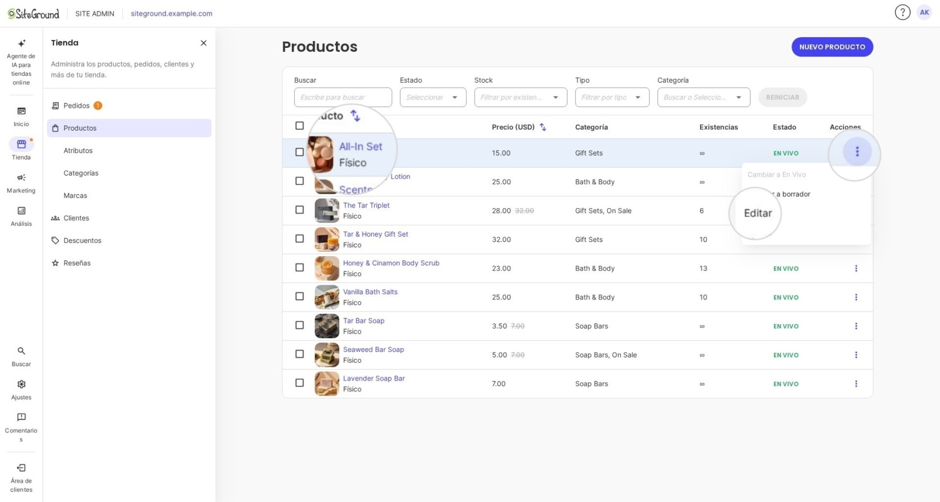Open Lavender Soap Bar product link
Screen dimensions: 940x502
click(373, 378)
